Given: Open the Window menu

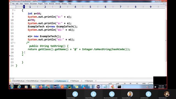Looking at the screenshot, I should point(64,4).
